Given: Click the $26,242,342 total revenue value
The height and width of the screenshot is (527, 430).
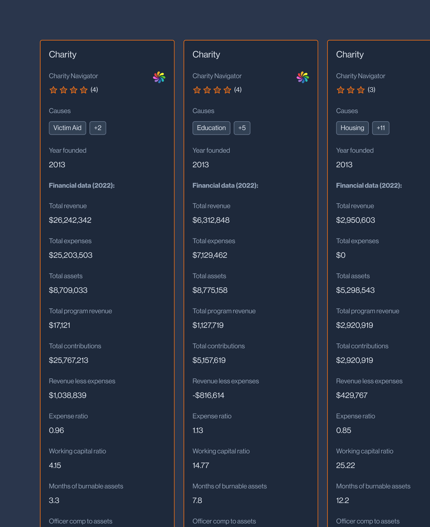Looking at the screenshot, I should (x=70, y=220).
